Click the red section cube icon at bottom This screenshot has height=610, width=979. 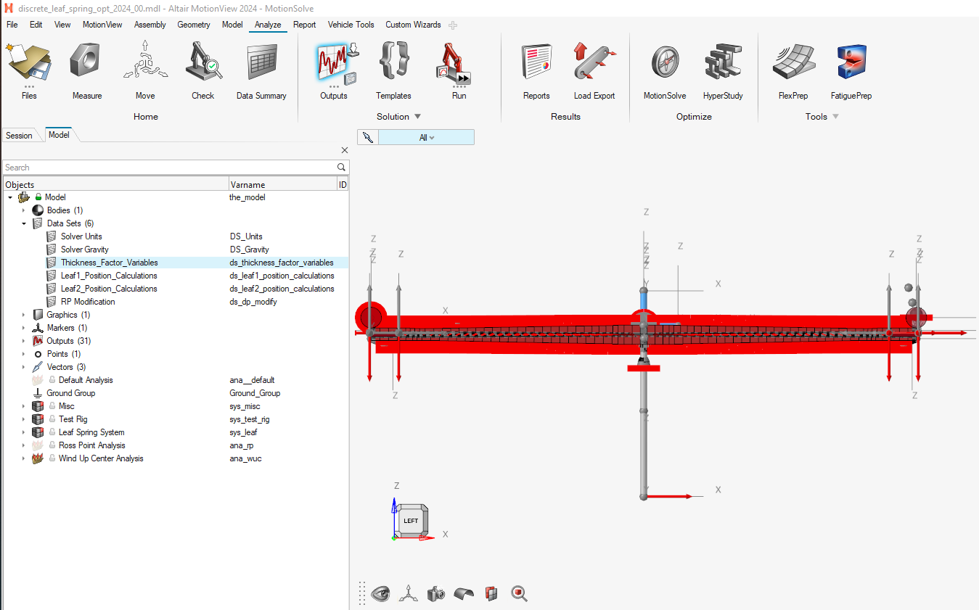[491, 593]
